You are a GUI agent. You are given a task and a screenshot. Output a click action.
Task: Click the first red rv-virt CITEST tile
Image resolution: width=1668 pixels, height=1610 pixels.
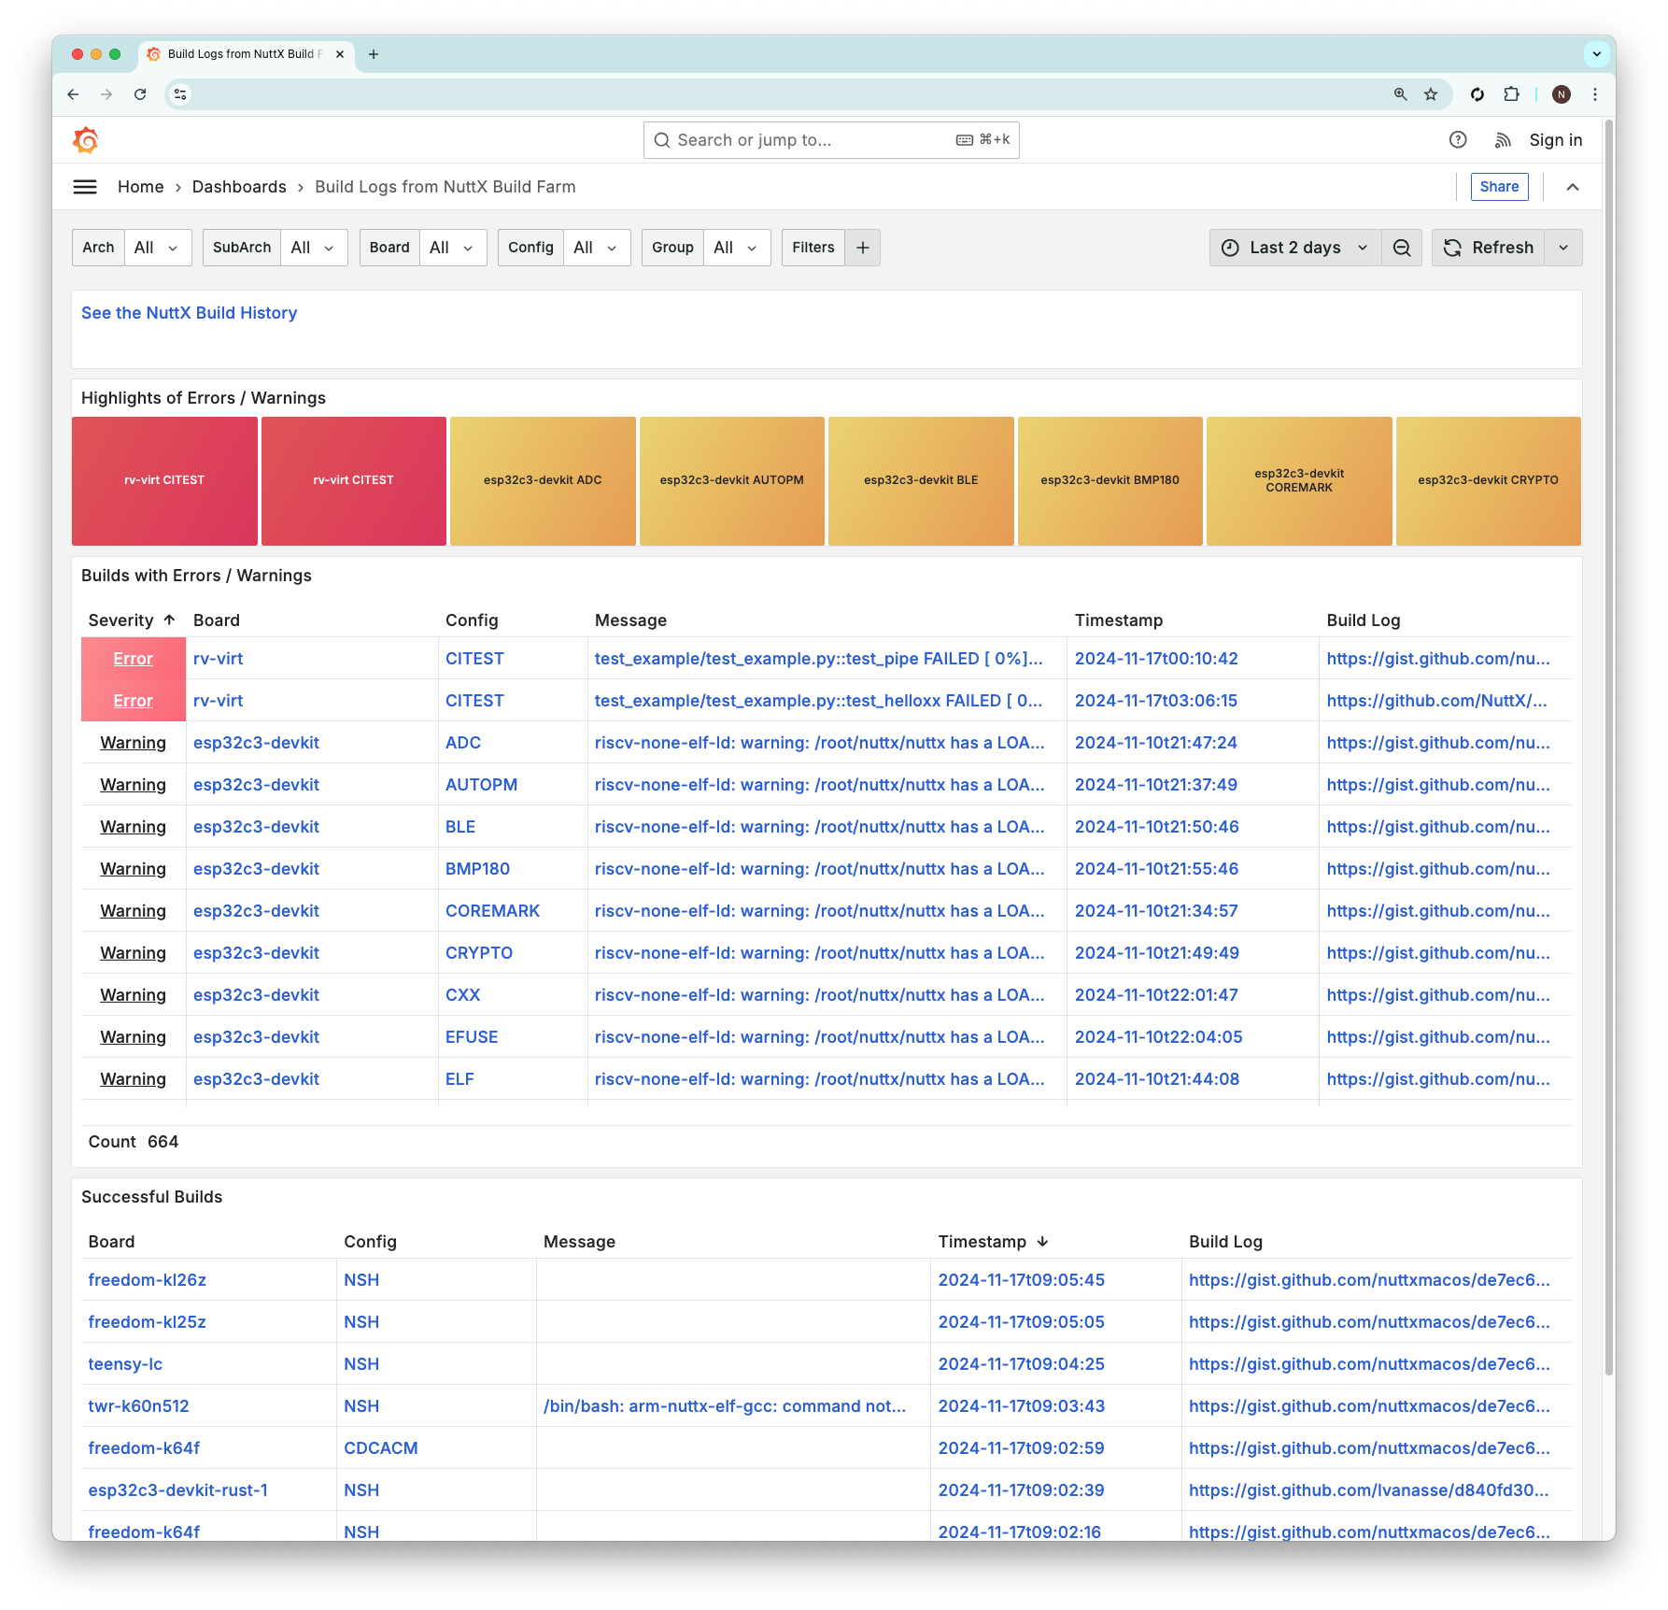164,480
